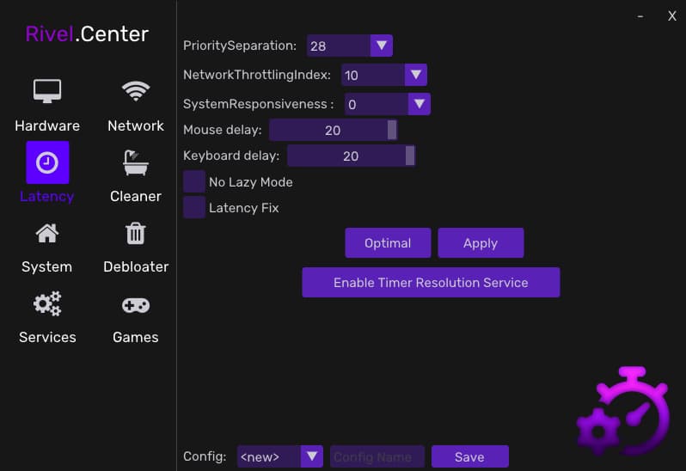The height and width of the screenshot is (471, 686).
Task: Close the Rivel.Center window
Action: 672,16
